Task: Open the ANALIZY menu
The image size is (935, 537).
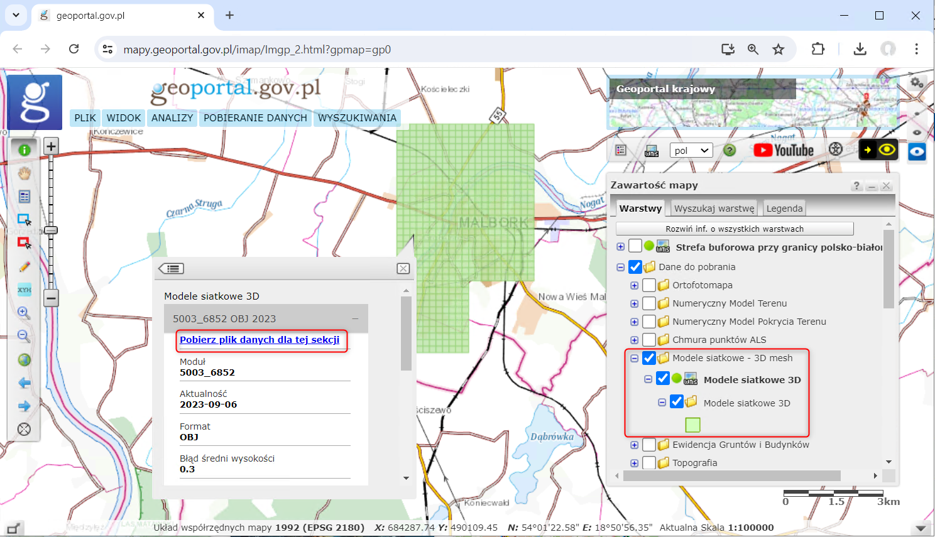Action: point(172,118)
